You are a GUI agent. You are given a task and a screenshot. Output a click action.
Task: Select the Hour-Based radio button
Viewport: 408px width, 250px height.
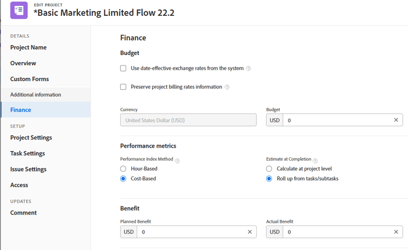tap(123, 169)
